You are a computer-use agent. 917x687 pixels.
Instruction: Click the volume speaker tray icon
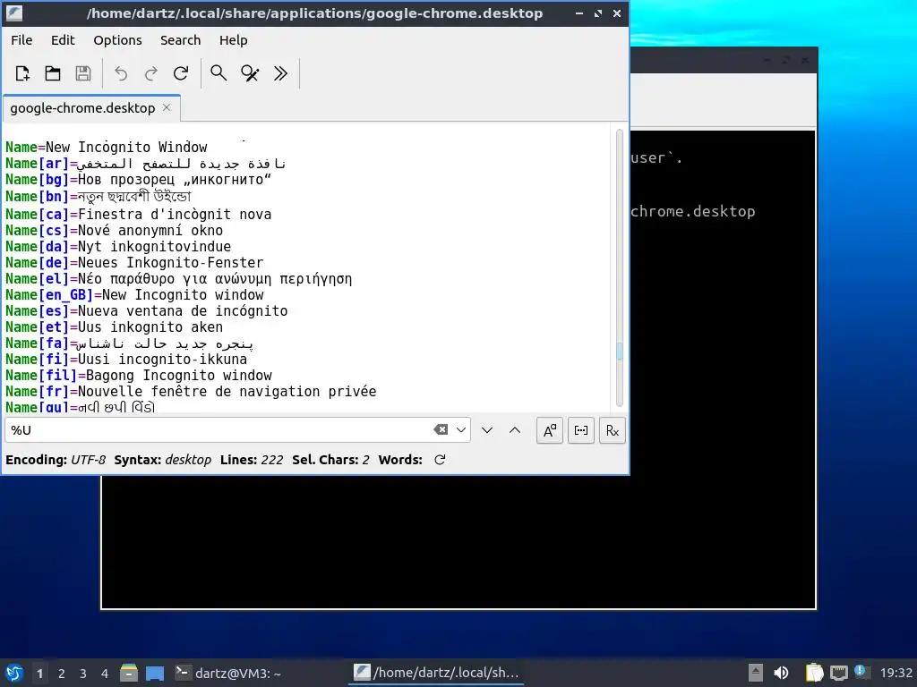781,673
